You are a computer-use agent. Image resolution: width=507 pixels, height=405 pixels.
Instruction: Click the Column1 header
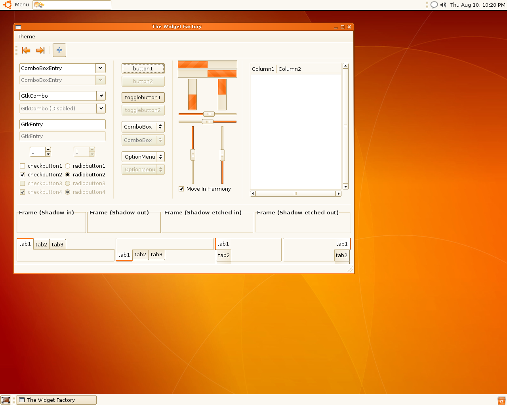click(x=263, y=69)
